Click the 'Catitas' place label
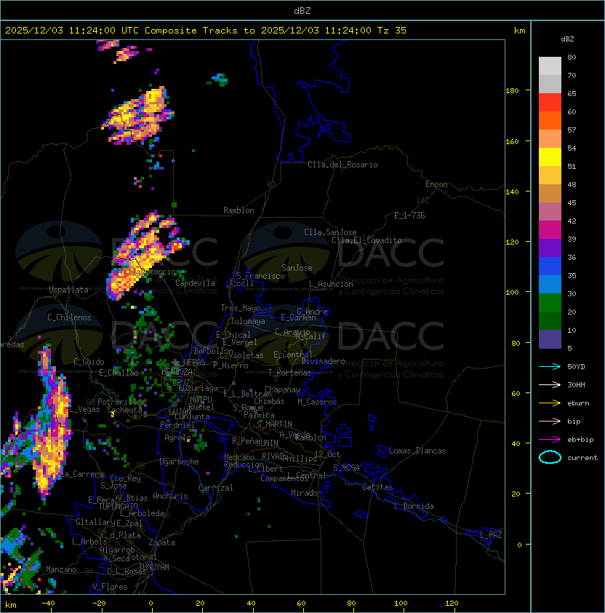 [377, 487]
